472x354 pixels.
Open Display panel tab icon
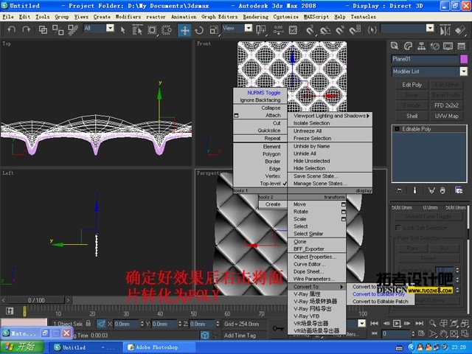coord(448,46)
